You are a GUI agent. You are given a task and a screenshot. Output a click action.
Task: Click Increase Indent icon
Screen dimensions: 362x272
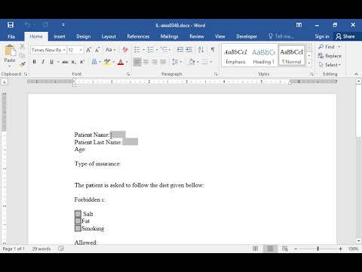189,50
